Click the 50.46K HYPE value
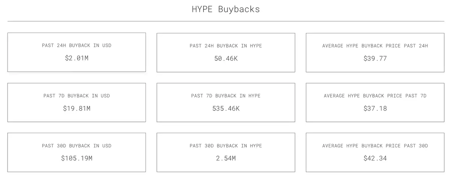451x177 pixels. (226, 58)
